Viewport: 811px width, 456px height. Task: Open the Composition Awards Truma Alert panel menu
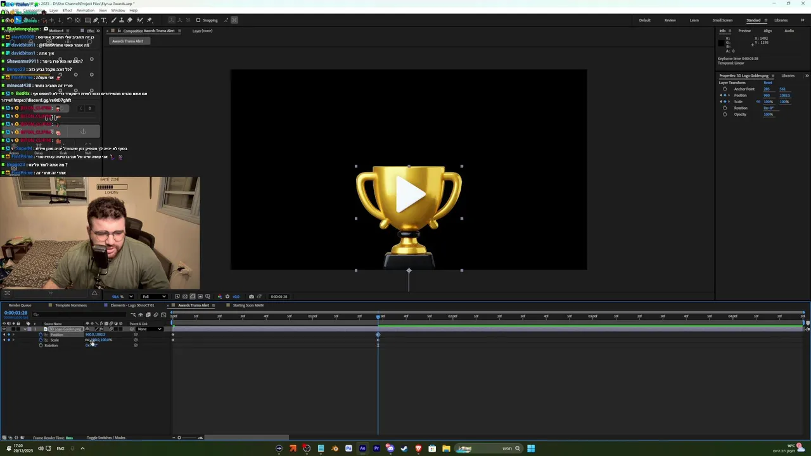[179, 31]
